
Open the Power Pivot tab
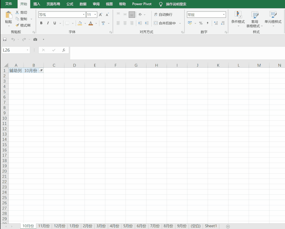click(142, 4)
